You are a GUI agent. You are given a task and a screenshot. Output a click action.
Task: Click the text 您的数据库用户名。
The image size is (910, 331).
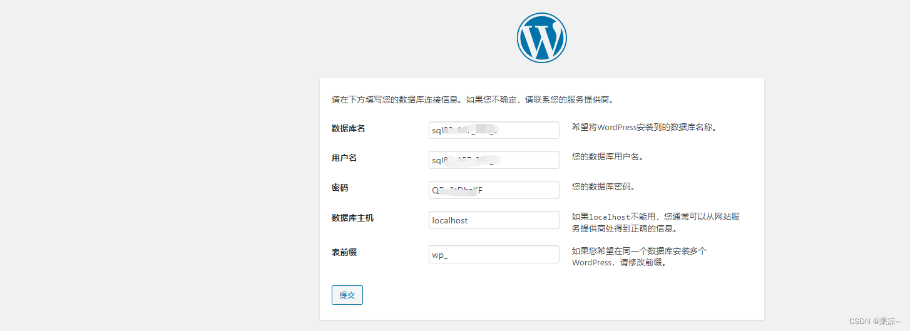click(x=608, y=157)
